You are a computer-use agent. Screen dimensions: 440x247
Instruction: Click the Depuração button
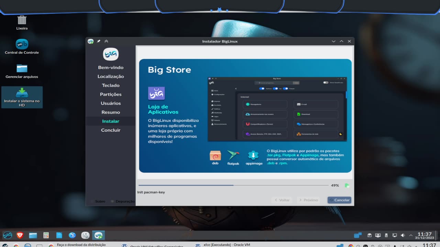123,201
